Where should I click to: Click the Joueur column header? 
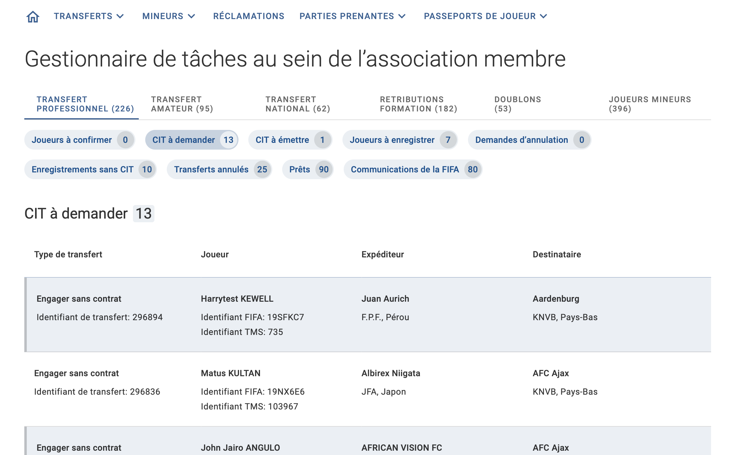click(215, 254)
